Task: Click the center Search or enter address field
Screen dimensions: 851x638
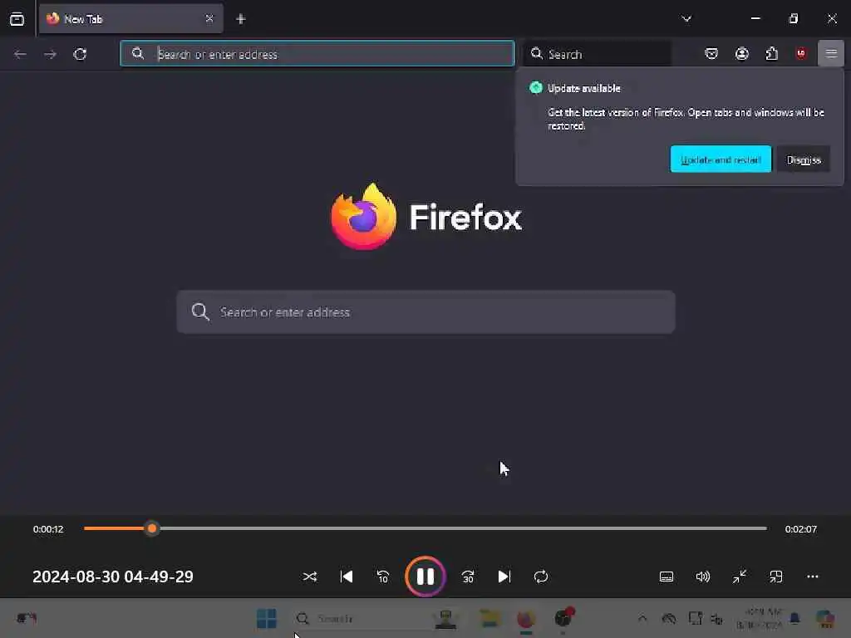Action: 426,312
